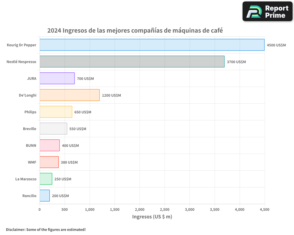Select the Rancilio category label
Screen dimensions: 294x235
point(29,196)
